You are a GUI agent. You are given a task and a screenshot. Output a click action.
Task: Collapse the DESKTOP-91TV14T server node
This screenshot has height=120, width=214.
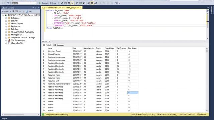pos(3,15)
